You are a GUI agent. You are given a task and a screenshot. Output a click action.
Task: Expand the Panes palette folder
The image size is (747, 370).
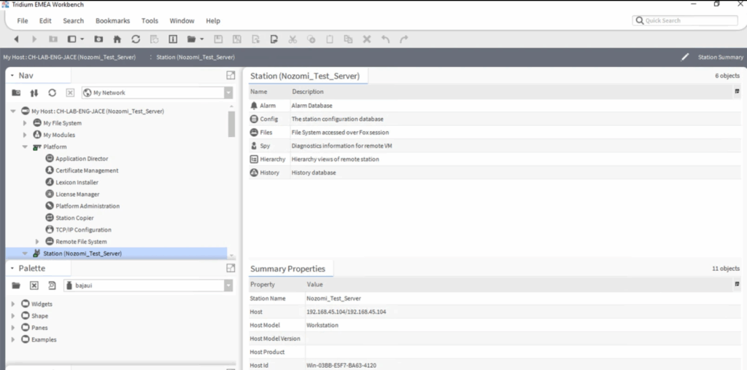(13, 328)
